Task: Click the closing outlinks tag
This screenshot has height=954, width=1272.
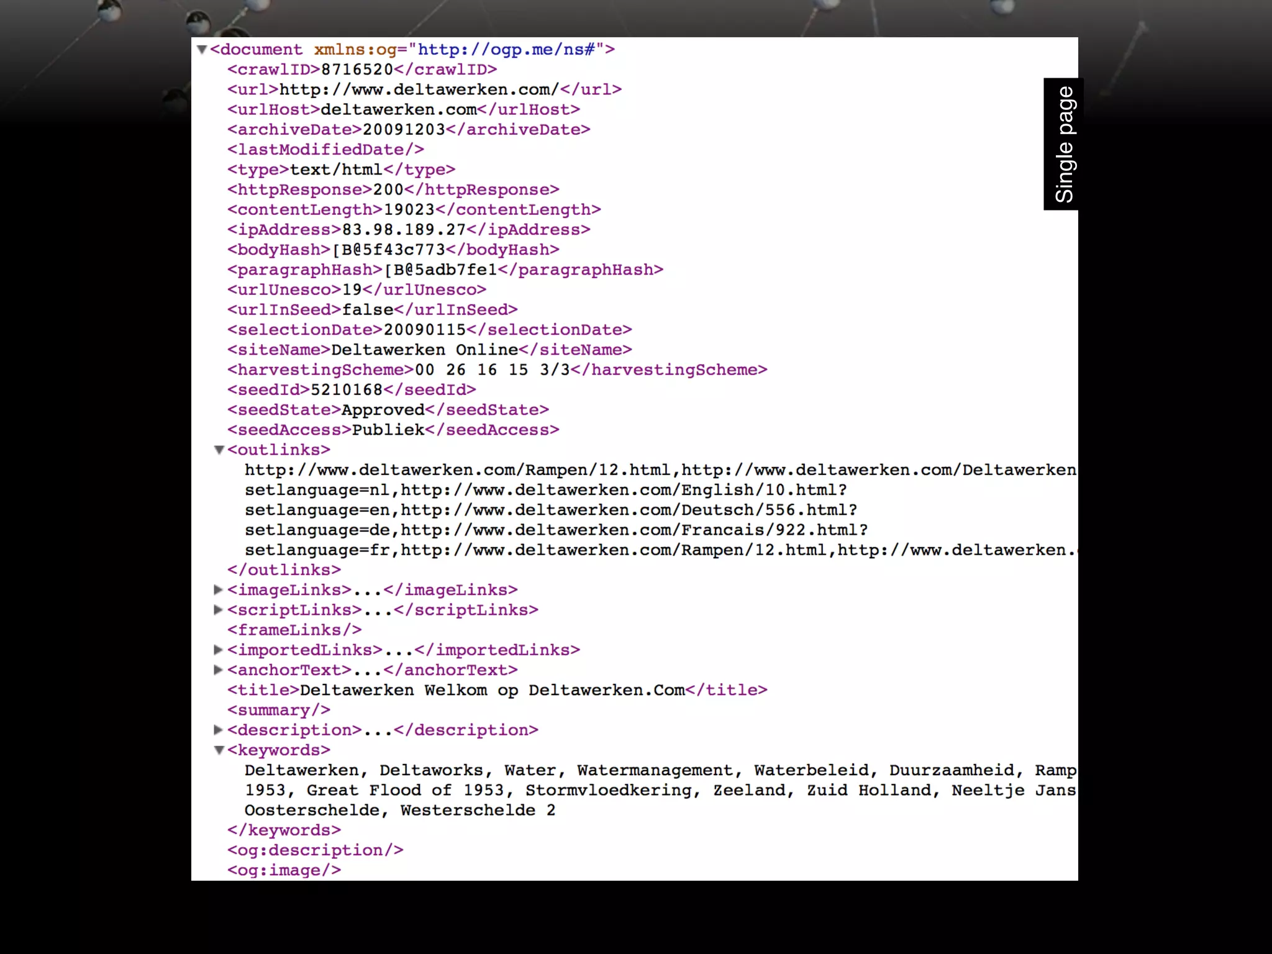Action: tap(284, 570)
